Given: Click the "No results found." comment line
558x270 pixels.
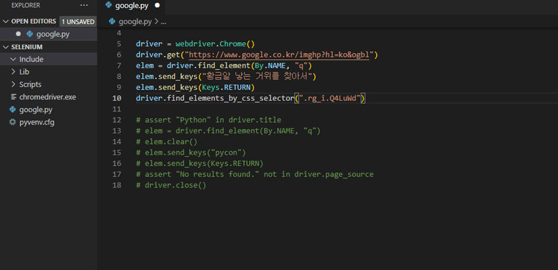Looking at the screenshot, I should tap(255, 174).
